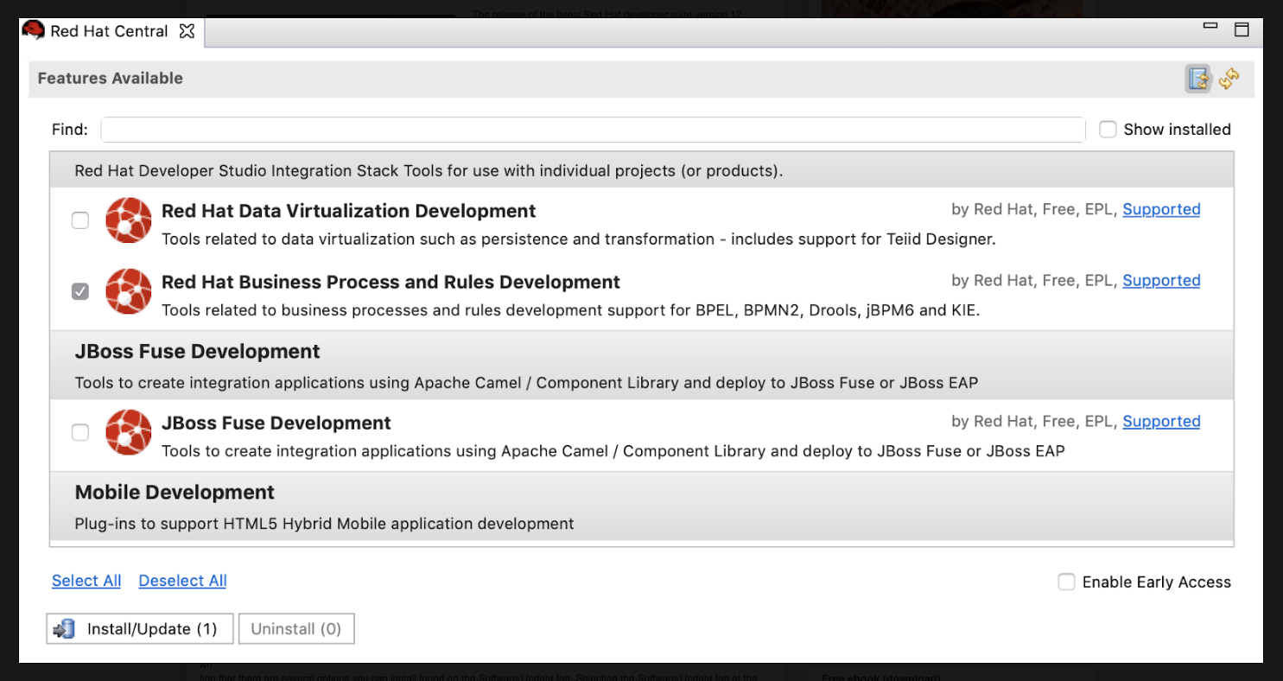Click Red Hat Data Virtualization Development icon
This screenshot has width=1283, height=681.
coord(129,220)
